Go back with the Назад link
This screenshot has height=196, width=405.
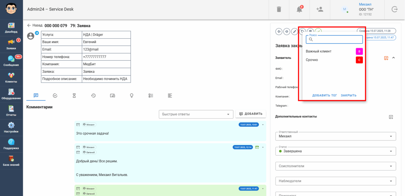click(35, 26)
